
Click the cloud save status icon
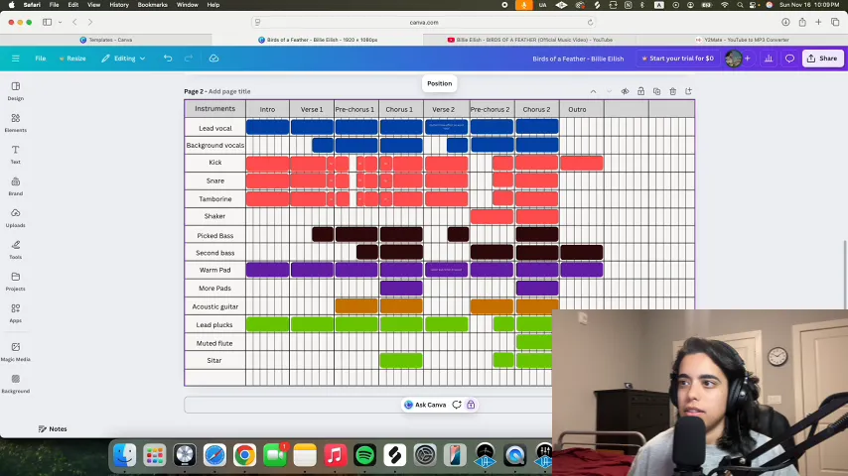[213, 59]
